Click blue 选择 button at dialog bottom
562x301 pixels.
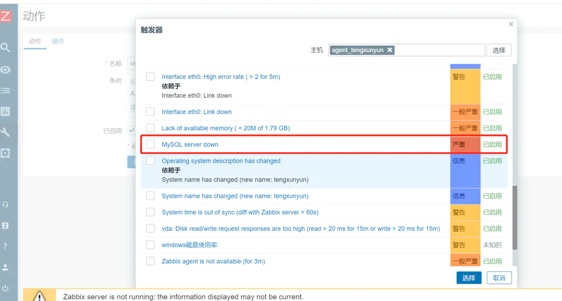pyautogui.click(x=469, y=278)
